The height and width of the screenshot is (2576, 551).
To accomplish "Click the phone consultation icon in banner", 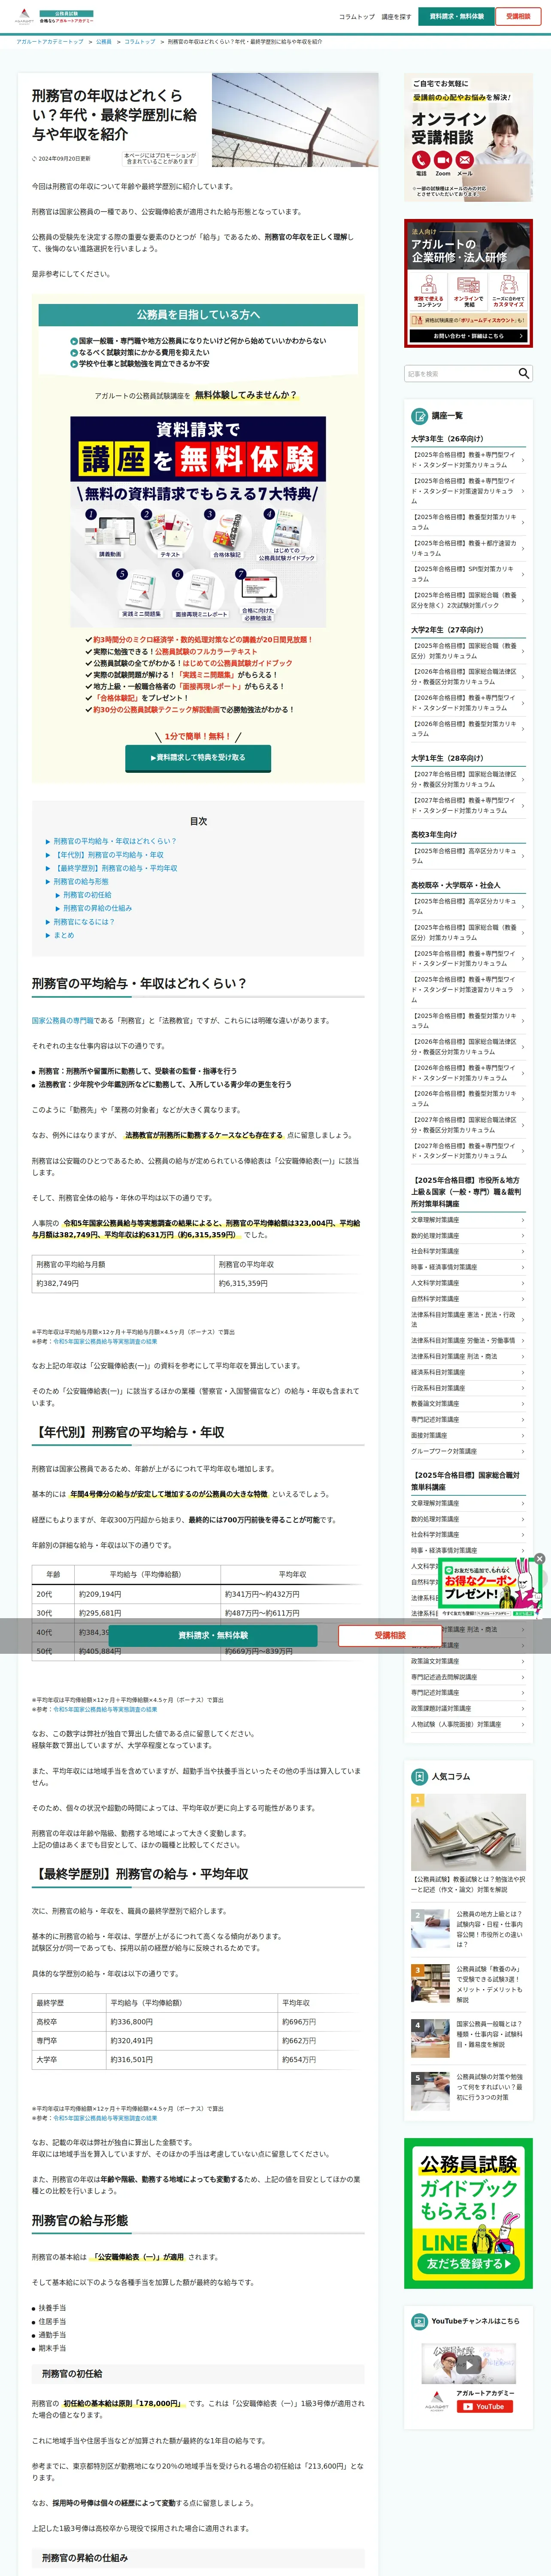I will (421, 160).
